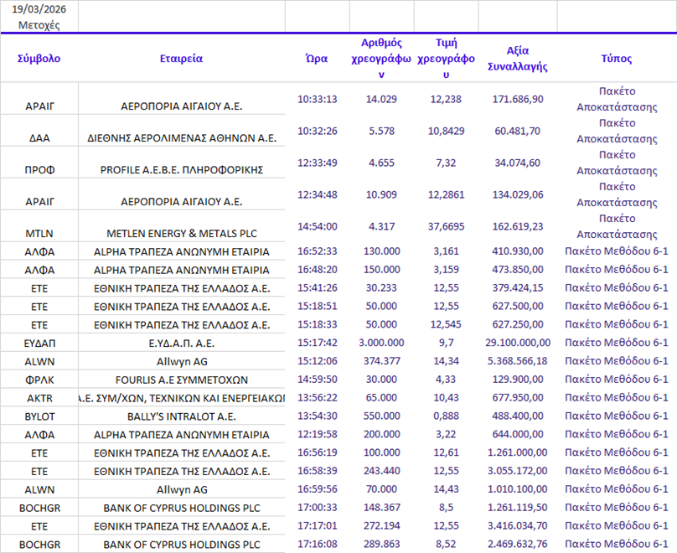Click the price cell 12,2861

[446, 194]
